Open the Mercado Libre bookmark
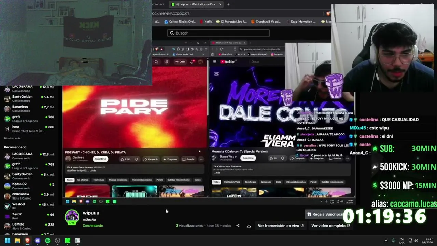The height and width of the screenshot is (246, 437). [x=231, y=22]
